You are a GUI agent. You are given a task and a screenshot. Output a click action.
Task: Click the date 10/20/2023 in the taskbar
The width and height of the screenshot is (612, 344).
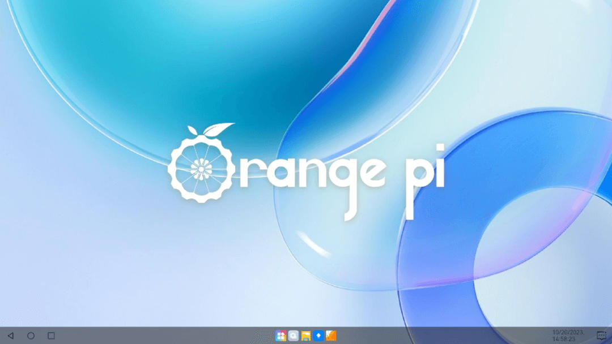[567, 332]
